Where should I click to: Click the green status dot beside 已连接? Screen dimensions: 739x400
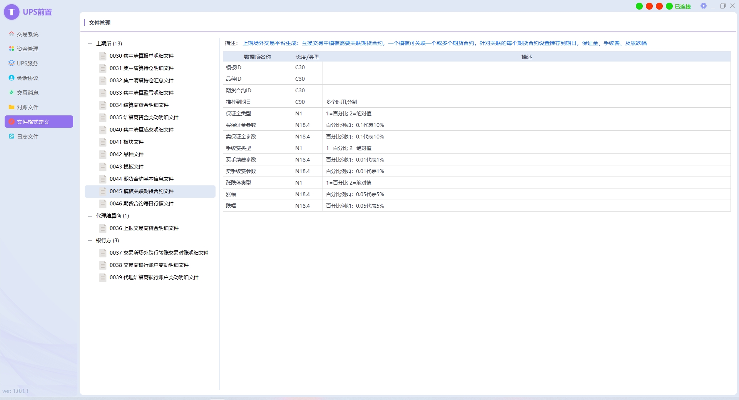[x=669, y=6]
